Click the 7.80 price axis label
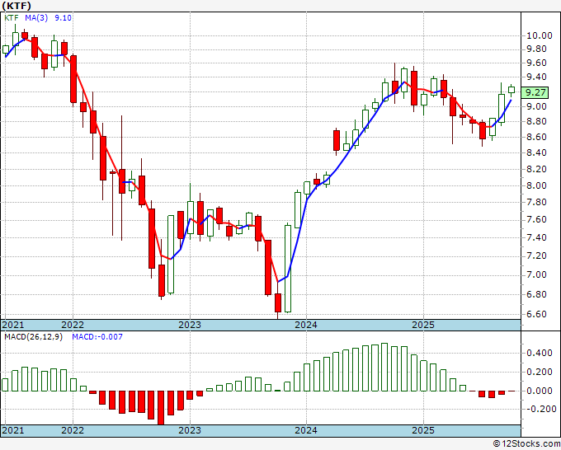 536,202
